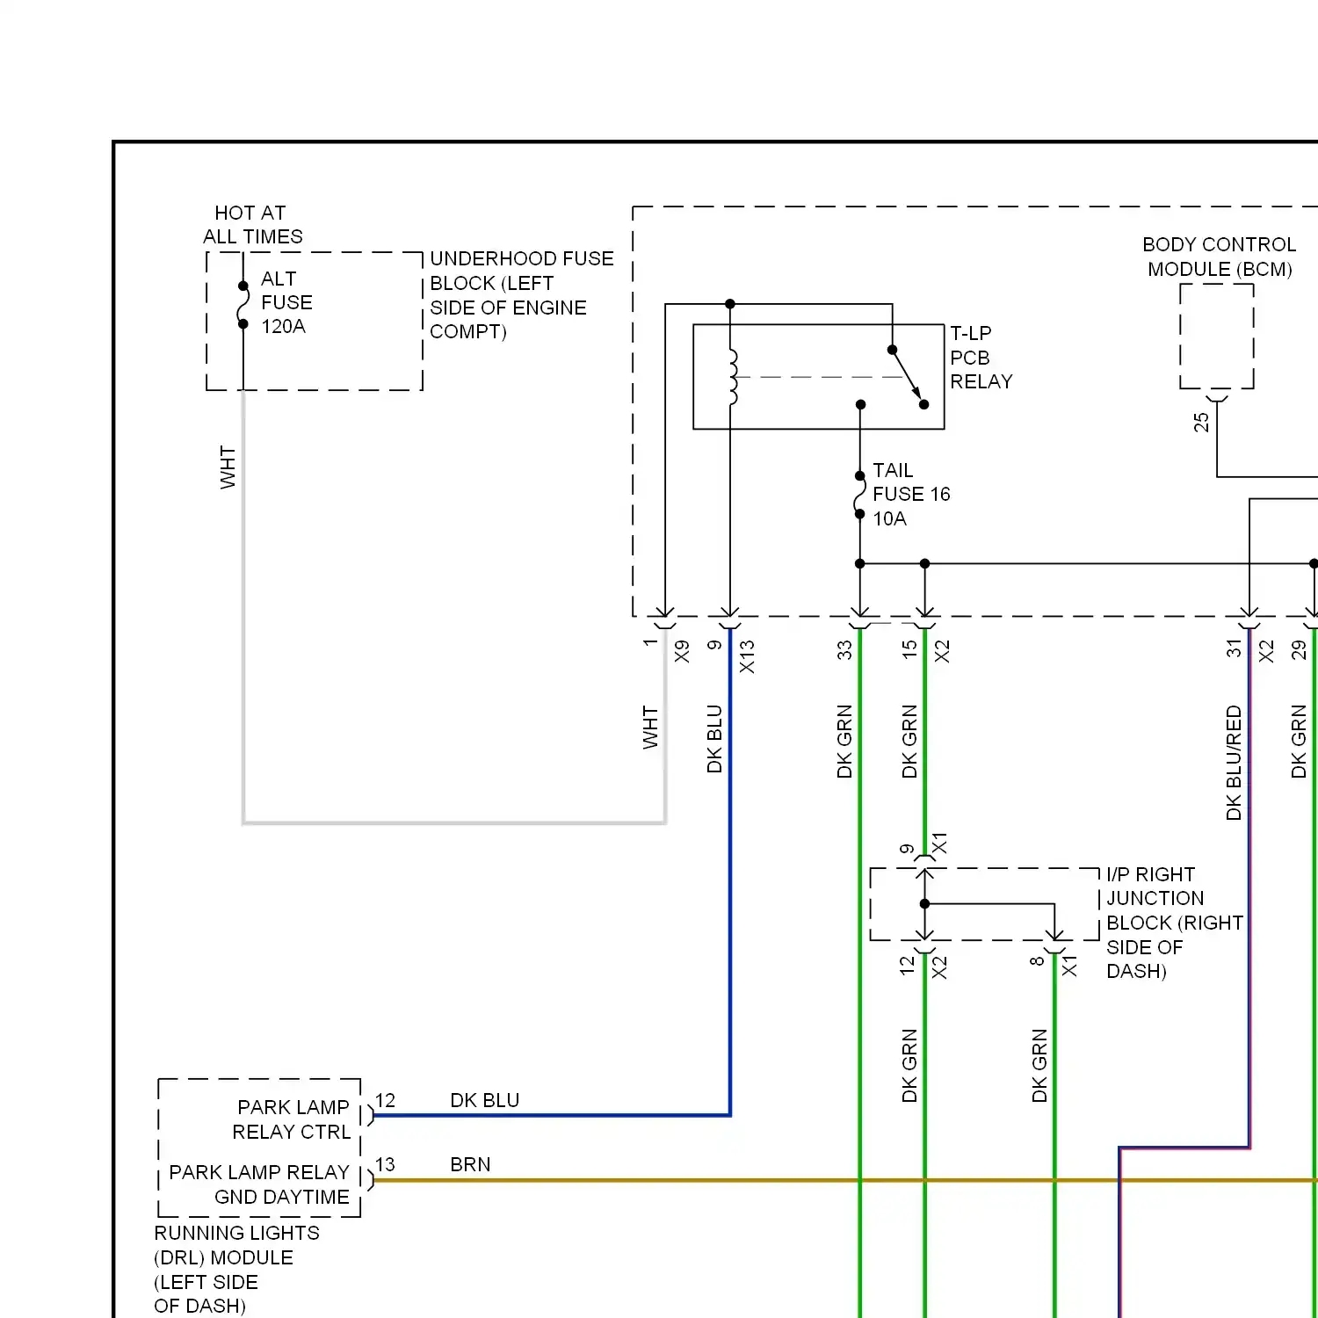The width and height of the screenshot is (1318, 1318).
Task: Click the BRN wire label
Action: [470, 1164]
